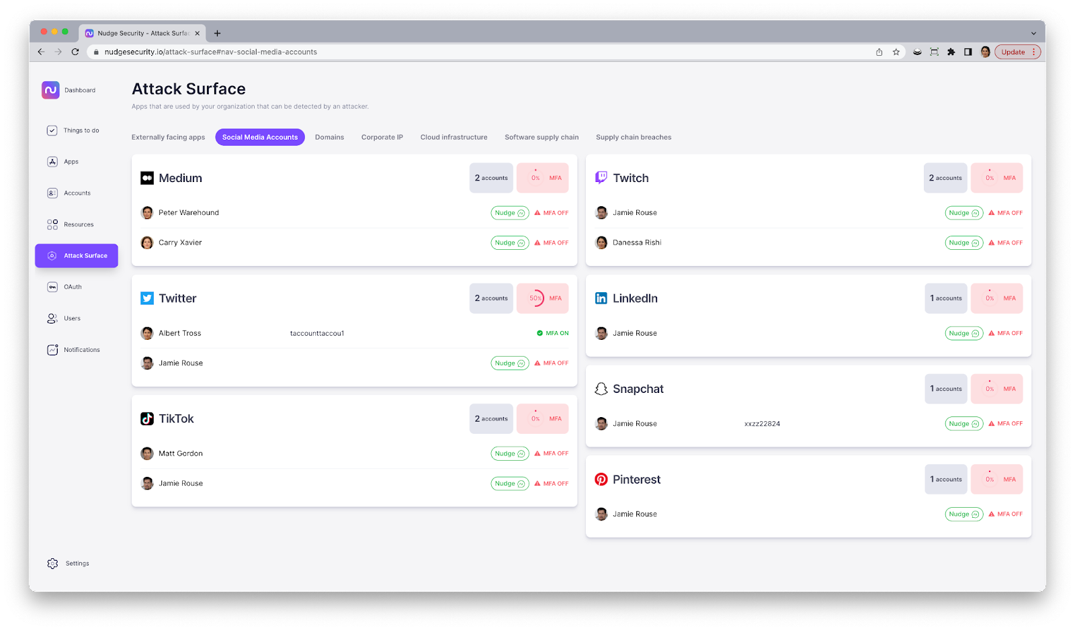
Task: Go to Dashboard in the sidebar
Action: 80,90
